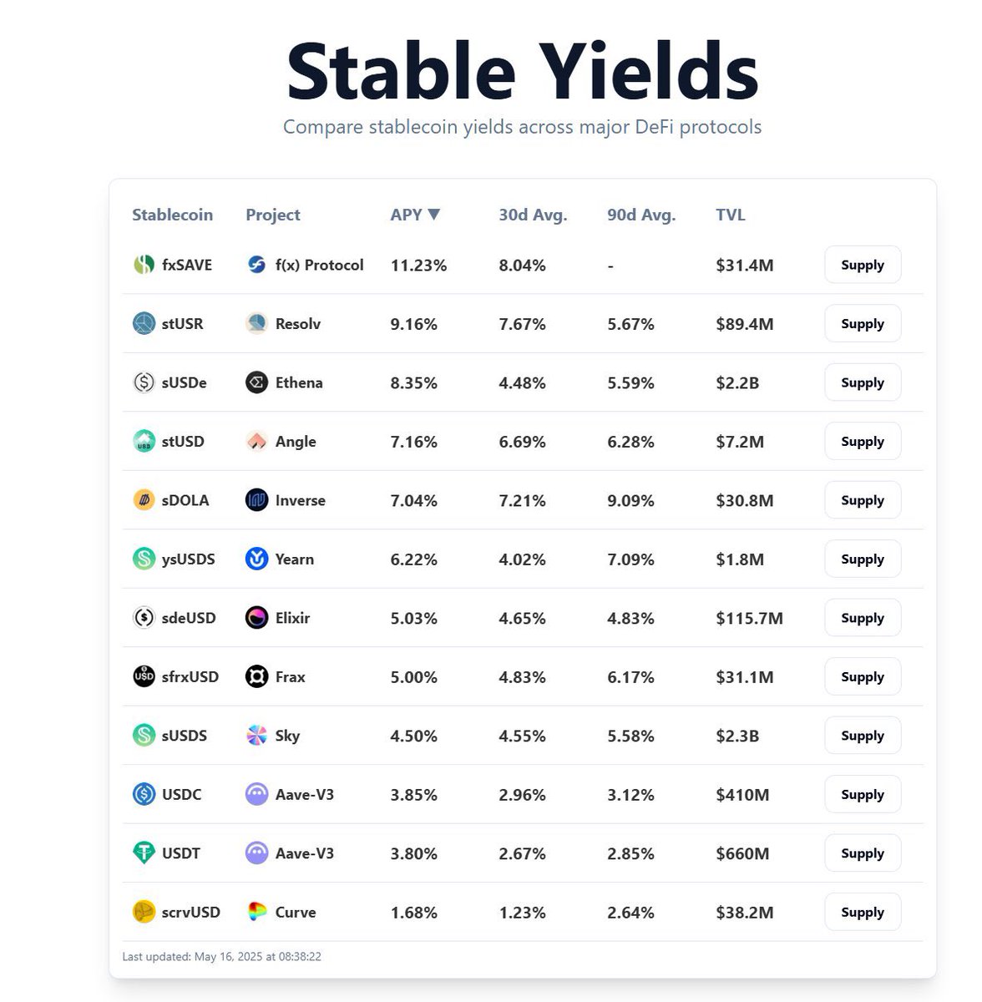This screenshot has height=1002, width=982.
Task: Sort by 30d Avg. column header
Action: coord(533,215)
